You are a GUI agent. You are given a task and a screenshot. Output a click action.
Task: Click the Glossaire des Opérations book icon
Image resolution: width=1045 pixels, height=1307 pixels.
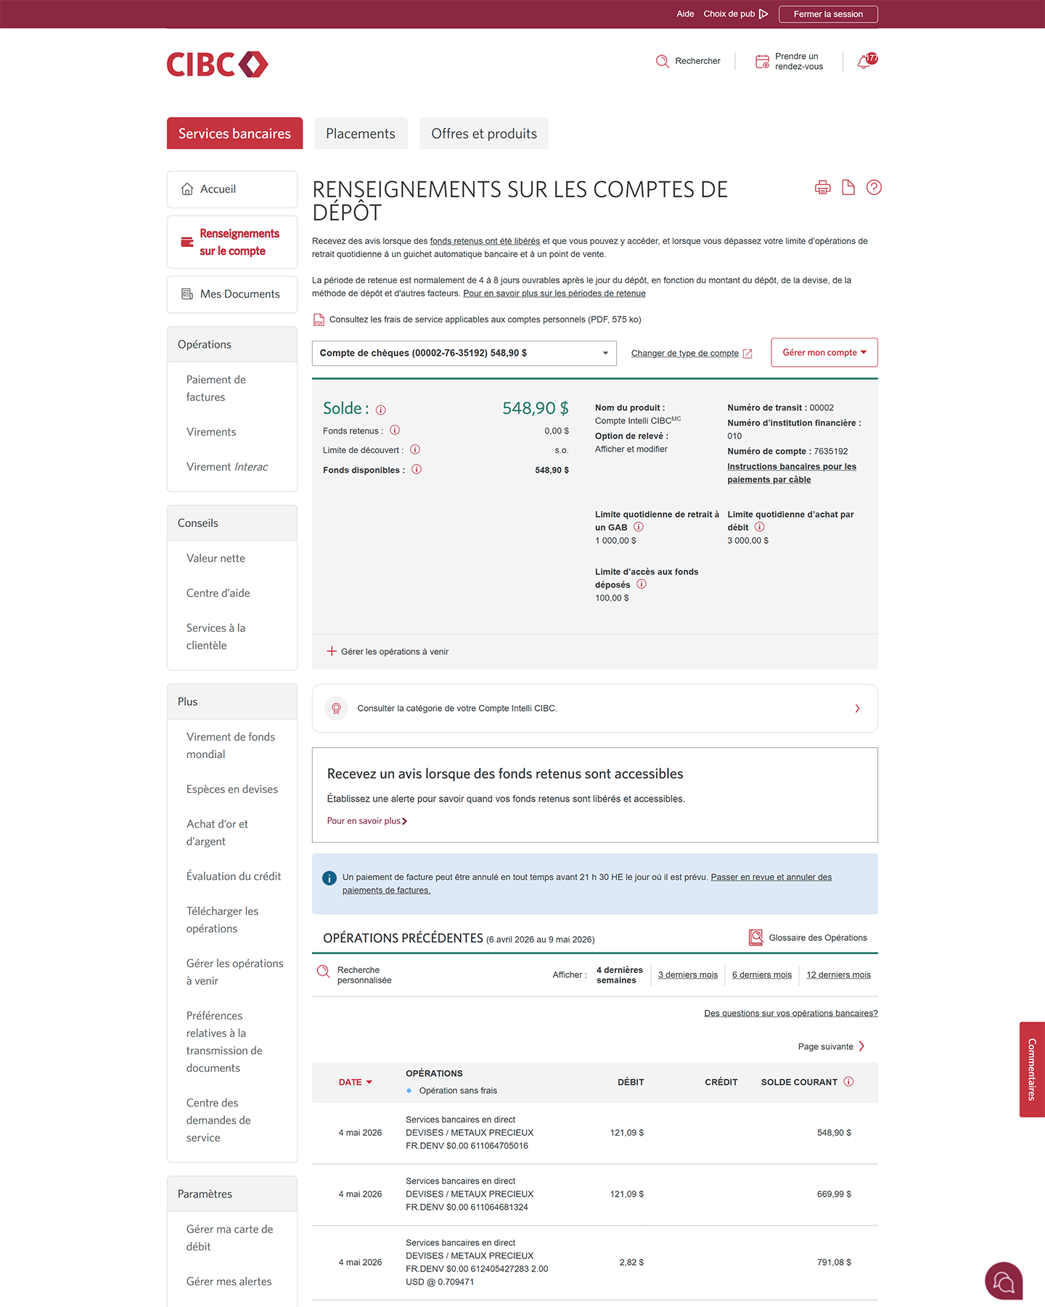(x=755, y=937)
